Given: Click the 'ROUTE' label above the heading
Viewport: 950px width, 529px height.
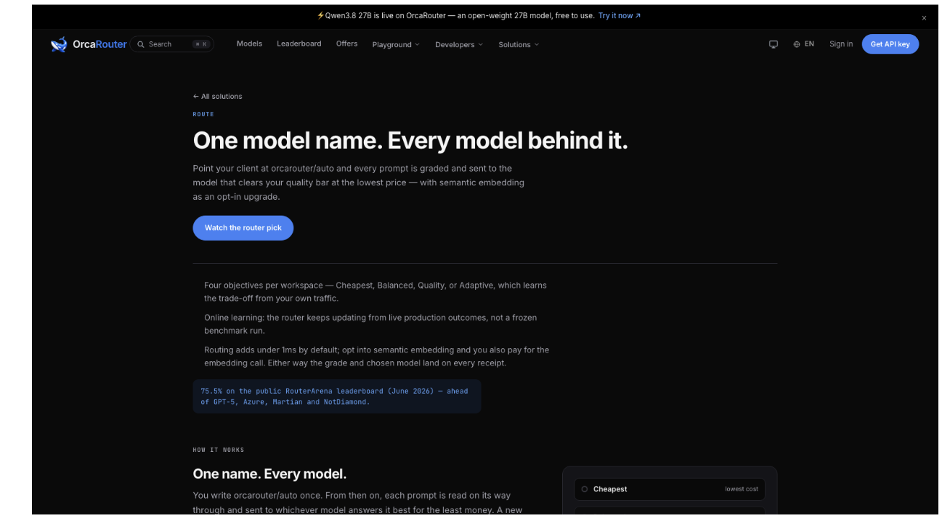Looking at the screenshot, I should [x=203, y=114].
